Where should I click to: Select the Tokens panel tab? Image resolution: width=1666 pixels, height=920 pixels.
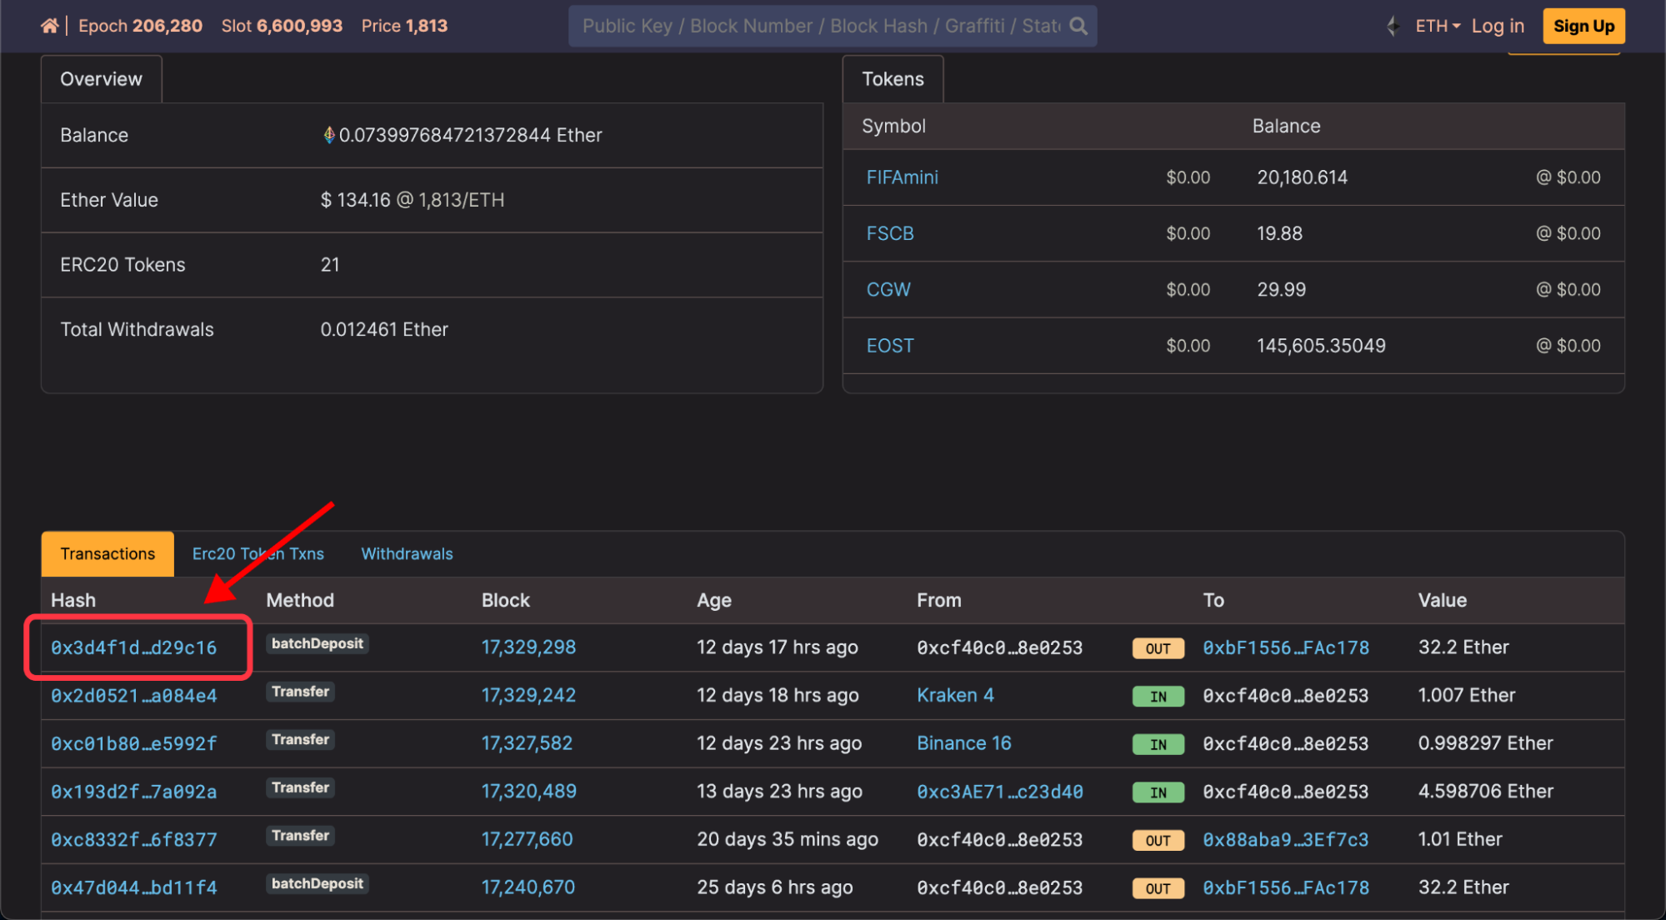pos(893,79)
